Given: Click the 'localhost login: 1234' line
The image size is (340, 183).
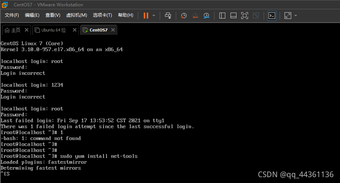Looking at the screenshot, I should click(x=32, y=85).
